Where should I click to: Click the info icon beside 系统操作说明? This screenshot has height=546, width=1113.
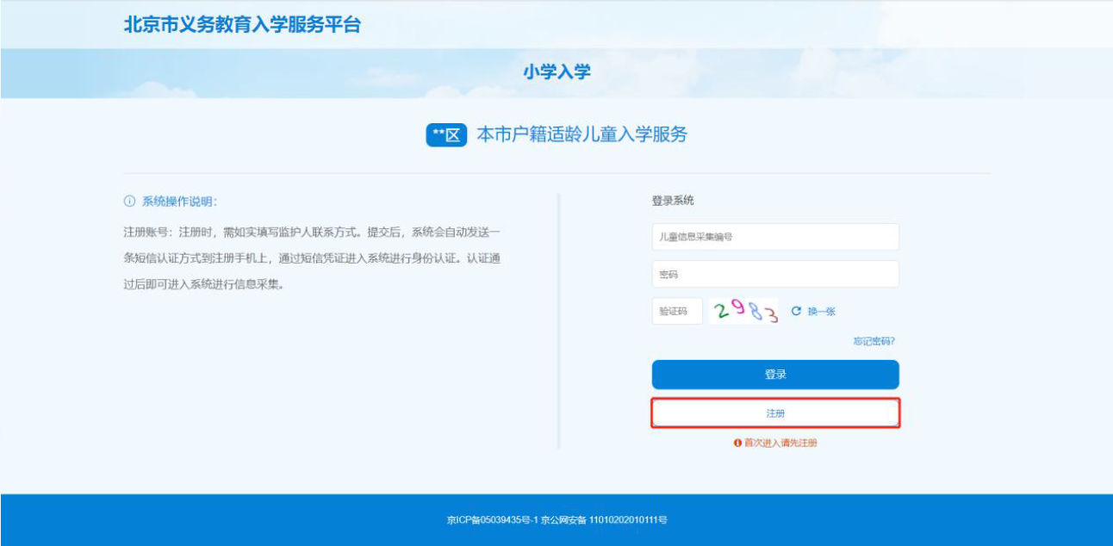click(x=129, y=202)
